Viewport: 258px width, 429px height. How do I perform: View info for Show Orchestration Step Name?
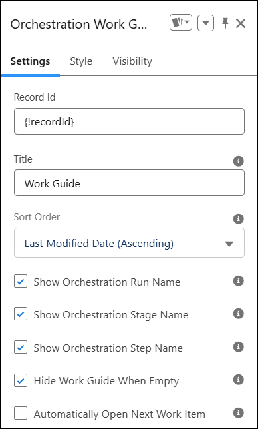pyautogui.click(x=238, y=346)
